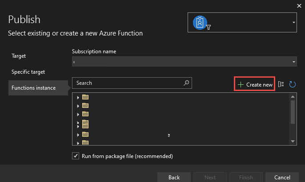This screenshot has height=182, width=305.
Task: Focus the Search input field
Action: (132, 83)
